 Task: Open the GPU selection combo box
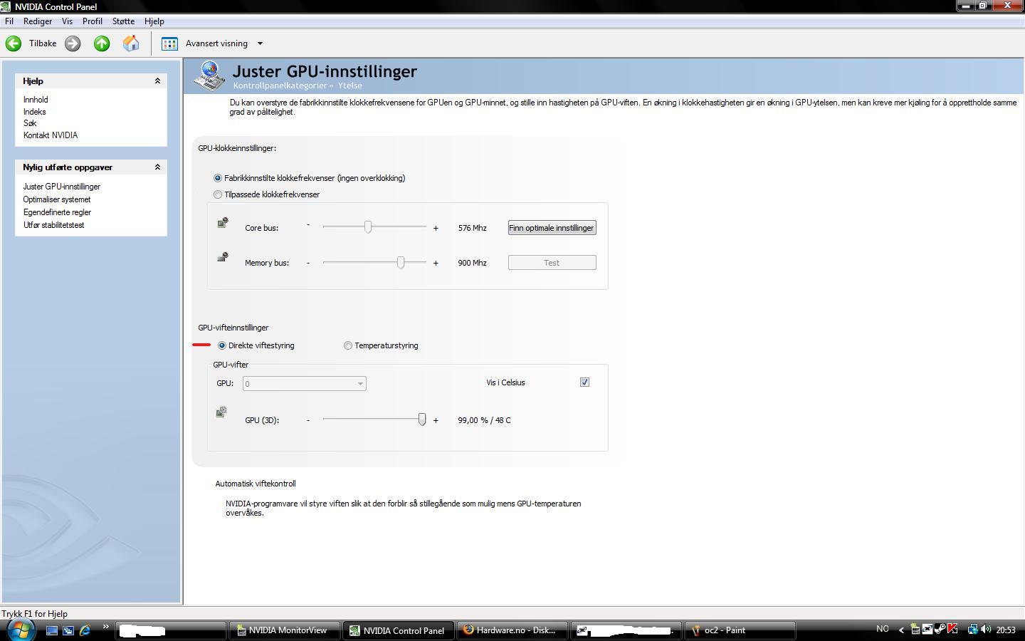[305, 384]
